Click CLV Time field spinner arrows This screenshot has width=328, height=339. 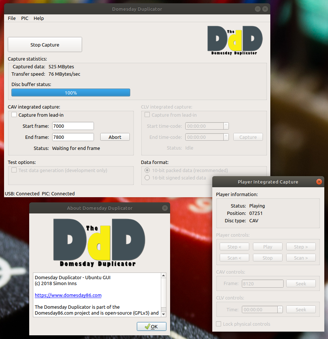[x=280, y=309]
